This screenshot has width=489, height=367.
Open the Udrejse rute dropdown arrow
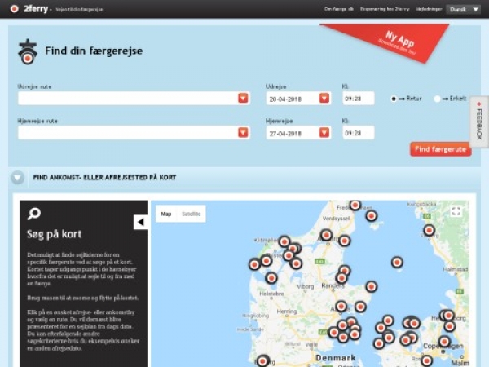243,98
